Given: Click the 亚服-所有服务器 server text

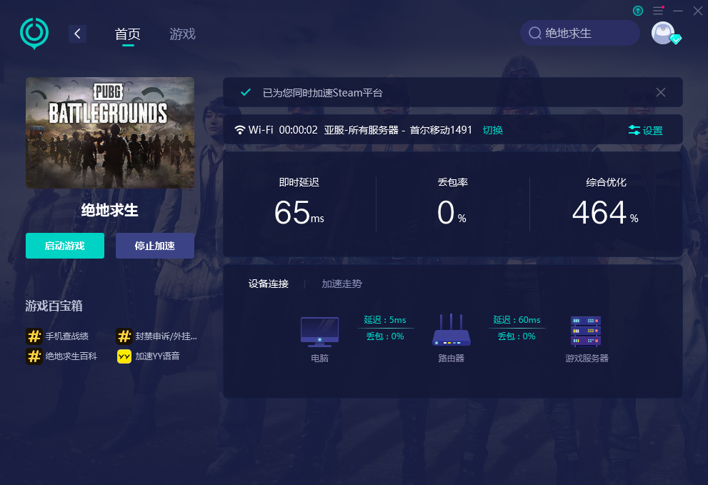Looking at the screenshot, I should [362, 130].
